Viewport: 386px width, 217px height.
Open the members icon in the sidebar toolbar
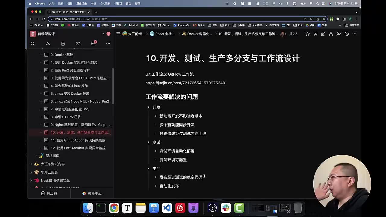[78, 43]
